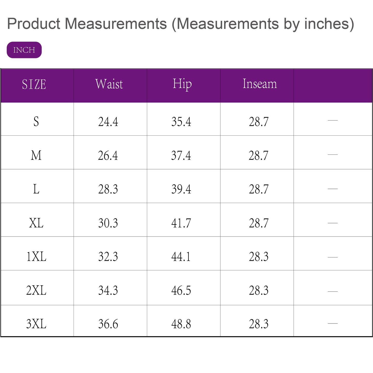Pick the 2XL size row label
The width and height of the screenshot is (373, 373).
pos(36,290)
